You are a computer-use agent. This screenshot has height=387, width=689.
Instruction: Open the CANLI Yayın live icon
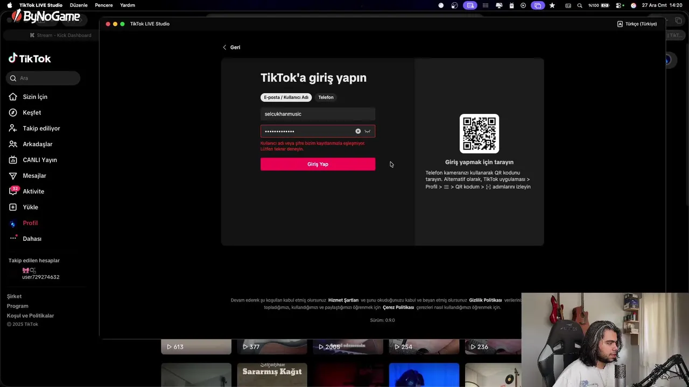click(13, 160)
